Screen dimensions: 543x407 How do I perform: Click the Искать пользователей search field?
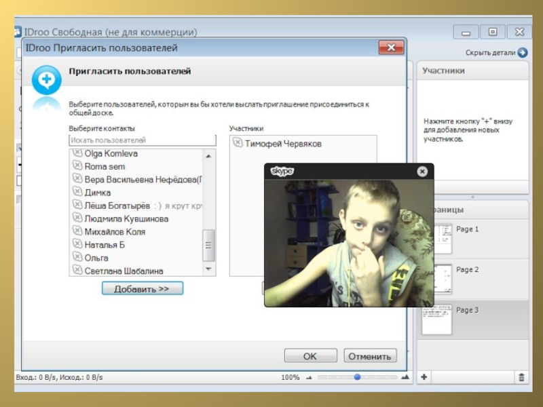pyautogui.click(x=142, y=140)
